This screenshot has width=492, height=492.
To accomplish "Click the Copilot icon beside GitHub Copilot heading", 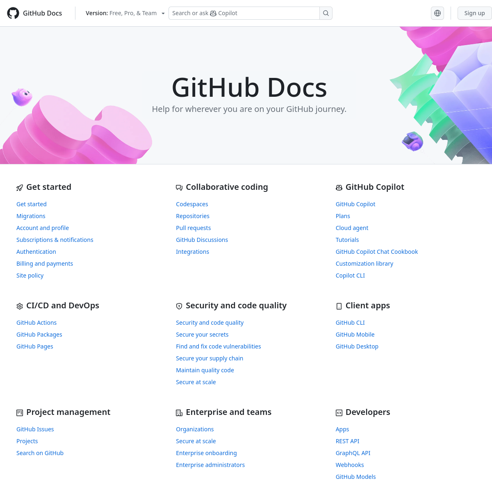I will (x=339, y=187).
